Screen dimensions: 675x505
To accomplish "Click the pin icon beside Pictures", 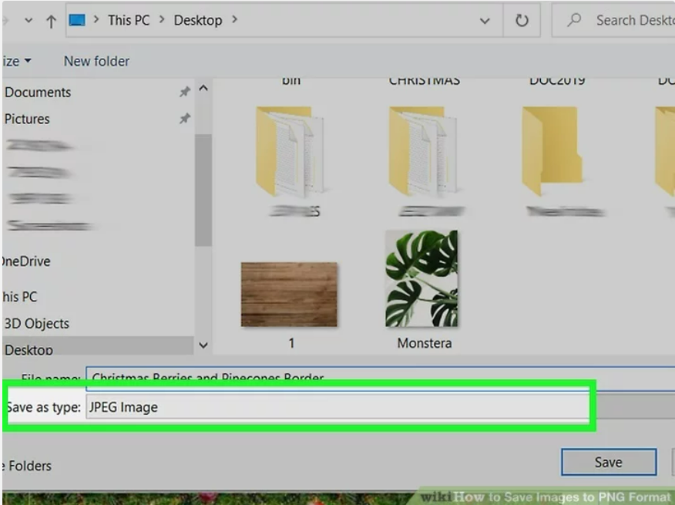I will click(184, 119).
